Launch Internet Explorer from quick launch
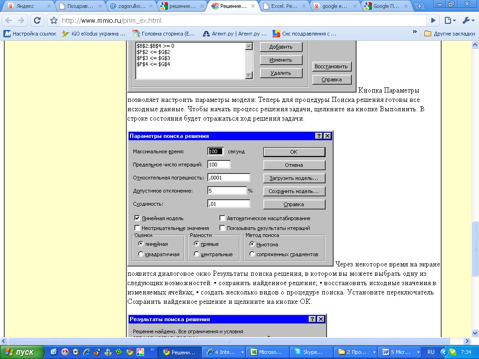479x359 pixels. pyautogui.click(x=87, y=352)
